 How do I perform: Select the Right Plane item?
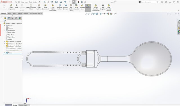(11, 37)
